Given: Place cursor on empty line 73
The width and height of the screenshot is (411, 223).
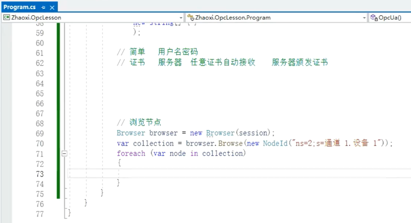Looking at the screenshot, I should 239,173.
